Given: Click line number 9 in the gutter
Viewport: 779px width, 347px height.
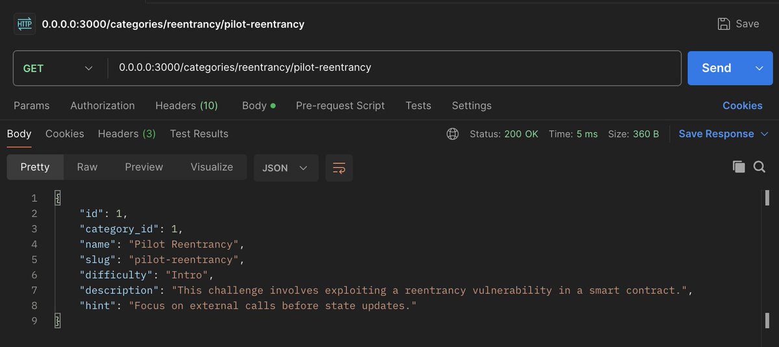Looking at the screenshot, I should [34, 321].
